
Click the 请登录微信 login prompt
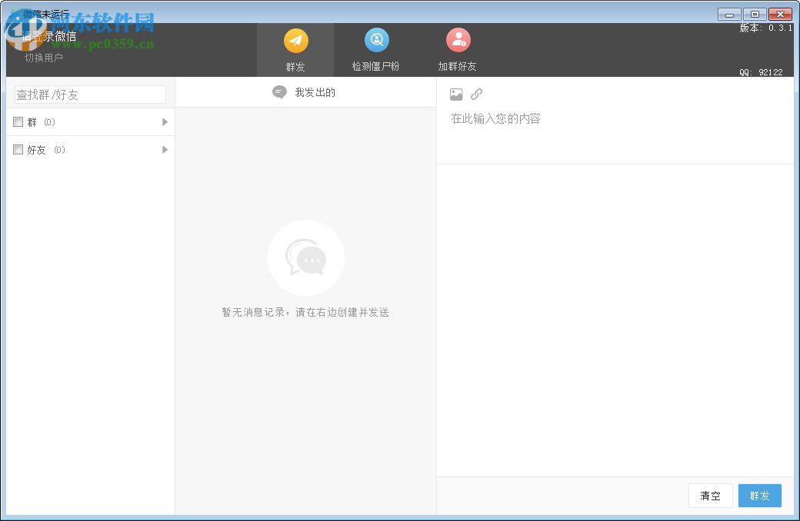click(x=48, y=37)
